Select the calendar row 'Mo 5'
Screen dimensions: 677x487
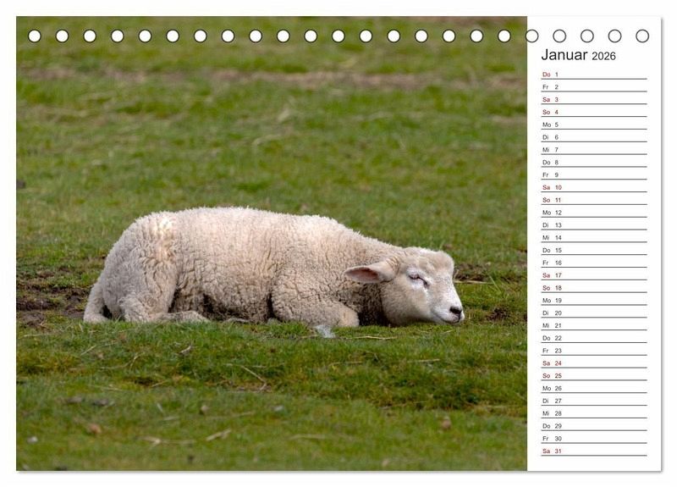coord(594,125)
